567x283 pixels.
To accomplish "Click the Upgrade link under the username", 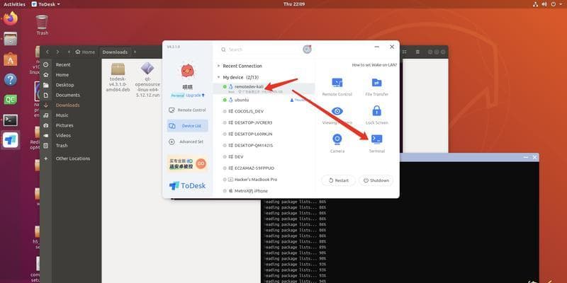I will [x=196, y=96].
